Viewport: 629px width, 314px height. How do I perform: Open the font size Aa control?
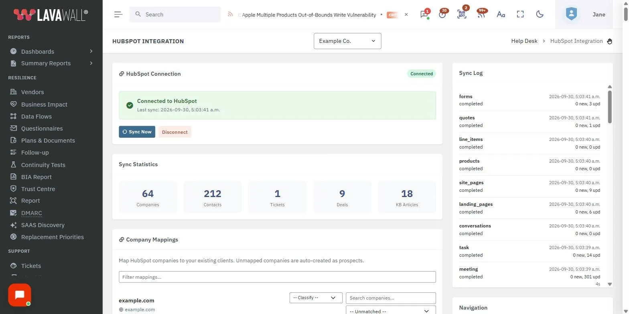(x=501, y=14)
